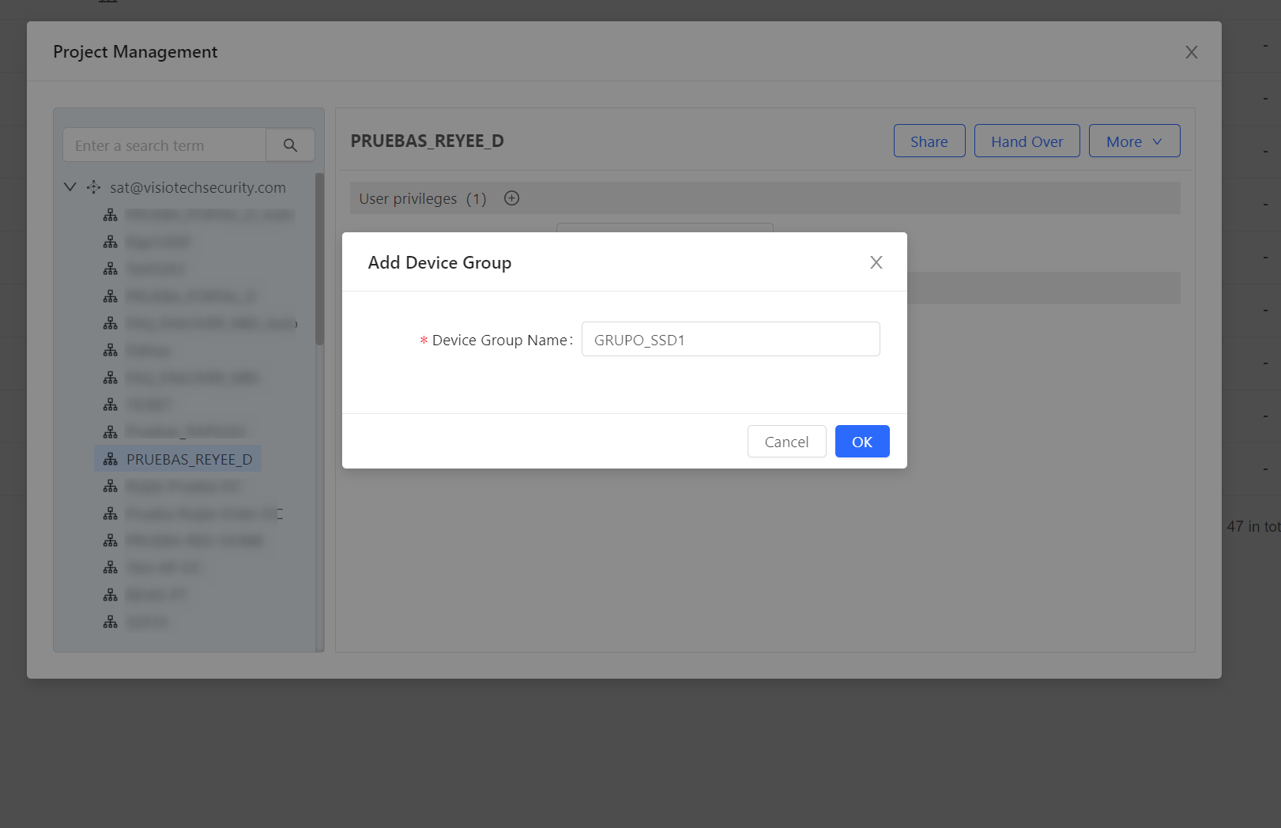The image size is (1281, 828).
Task: Click the first project's network icon
Action: [x=111, y=215]
